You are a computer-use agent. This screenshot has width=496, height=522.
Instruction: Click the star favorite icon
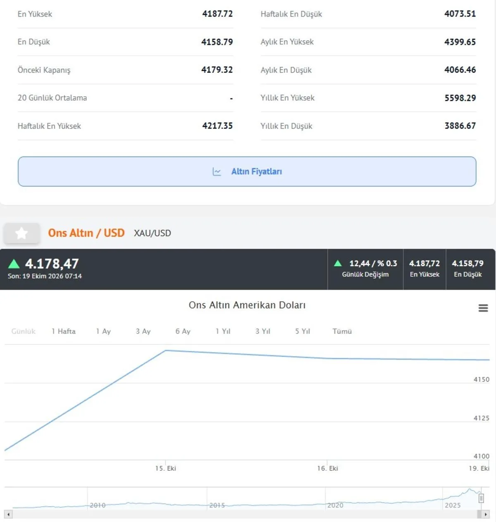[21, 233]
